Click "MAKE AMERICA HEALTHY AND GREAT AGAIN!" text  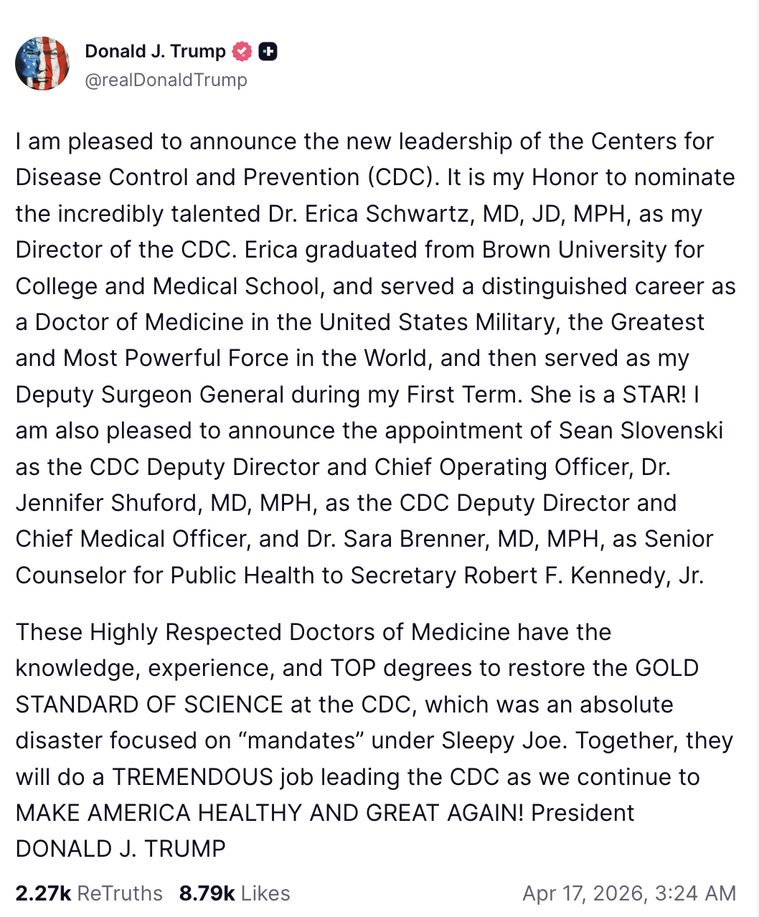[270, 813]
